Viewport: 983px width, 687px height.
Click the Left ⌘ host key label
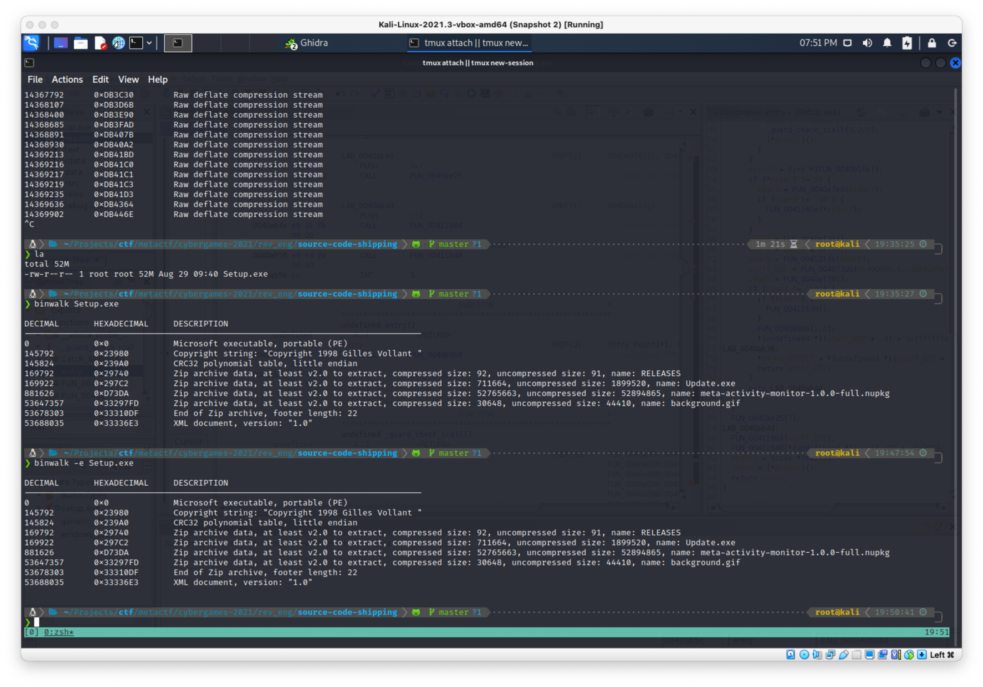click(942, 654)
